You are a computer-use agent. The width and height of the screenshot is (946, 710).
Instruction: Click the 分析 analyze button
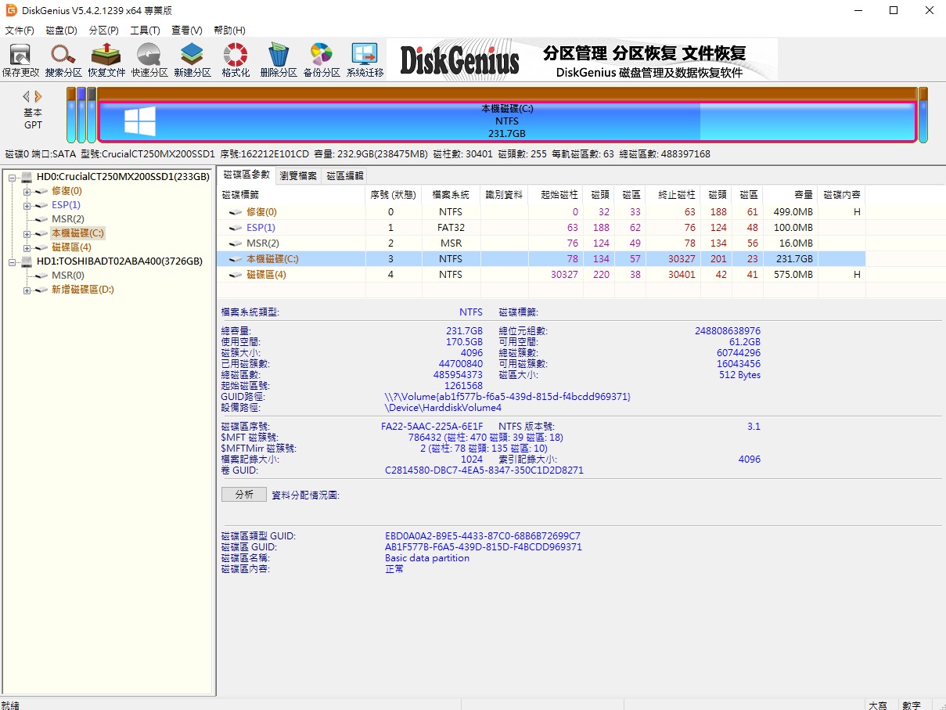(x=244, y=495)
